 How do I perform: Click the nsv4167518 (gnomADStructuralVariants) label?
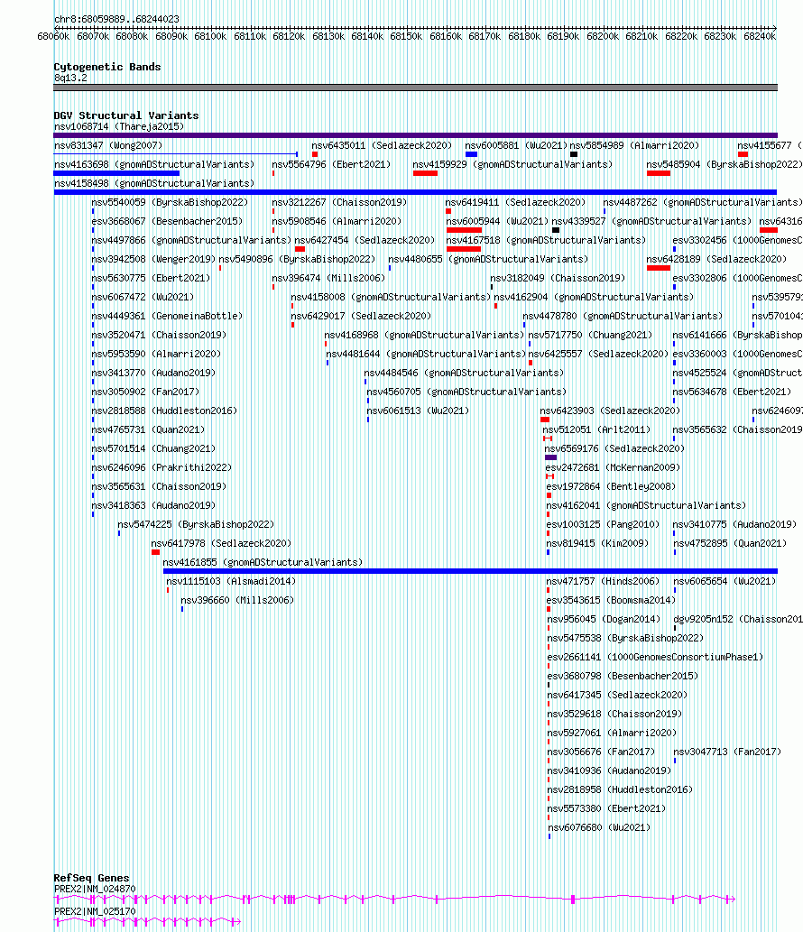[546, 241]
